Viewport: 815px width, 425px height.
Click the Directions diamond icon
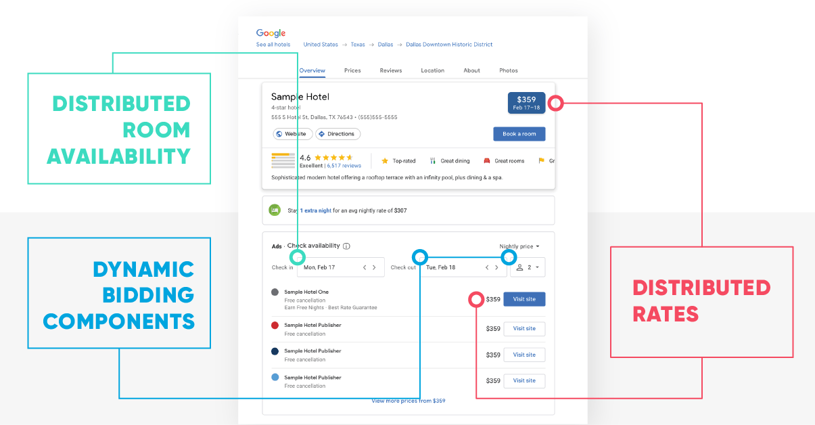pos(321,134)
